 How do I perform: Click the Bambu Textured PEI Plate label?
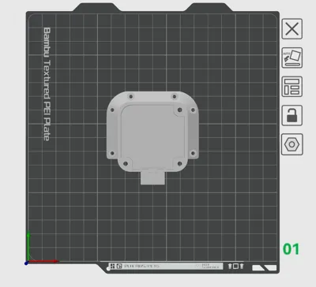47,84
